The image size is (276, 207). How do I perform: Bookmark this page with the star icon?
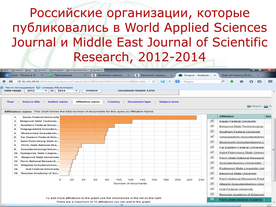pos(251,81)
